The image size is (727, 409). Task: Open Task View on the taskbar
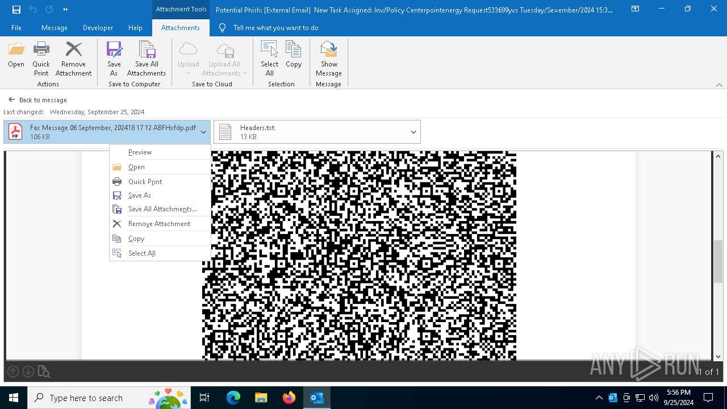click(204, 398)
